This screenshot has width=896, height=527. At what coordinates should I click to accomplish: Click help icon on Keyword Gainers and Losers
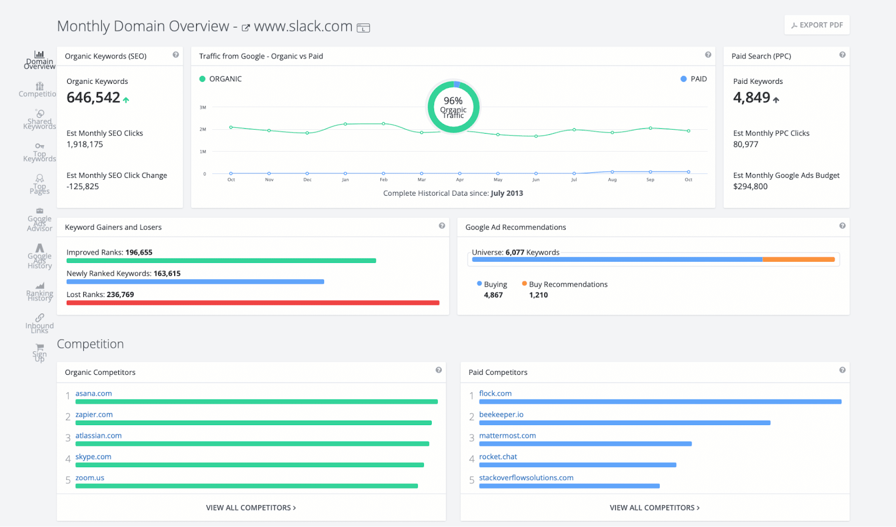(x=442, y=226)
